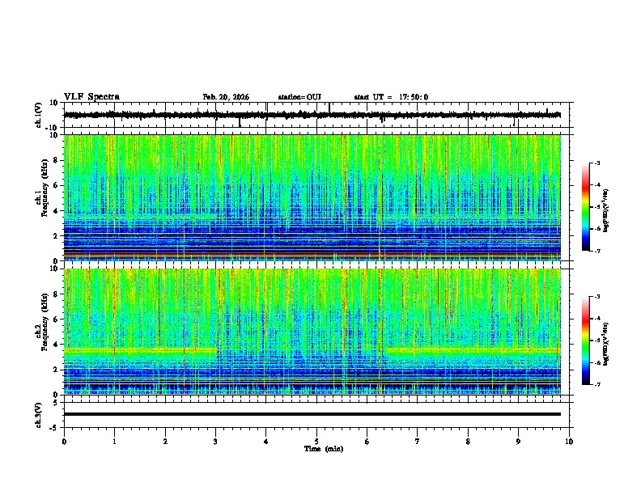Click the "8" kHz tick of ch.1 spectrogram
Viewport: 641px width, 495px height.
pyautogui.click(x=57, y=160)
